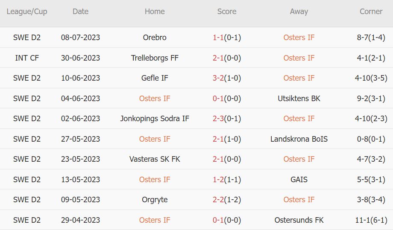
Task: Click the Corner column header
Action: (371, 12)
